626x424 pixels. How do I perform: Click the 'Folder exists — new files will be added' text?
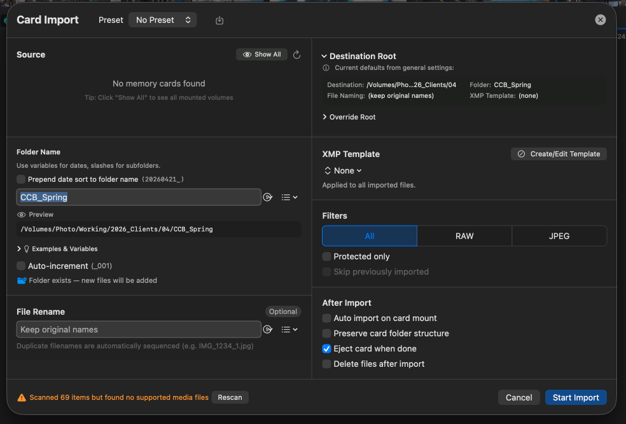(93, 280)
